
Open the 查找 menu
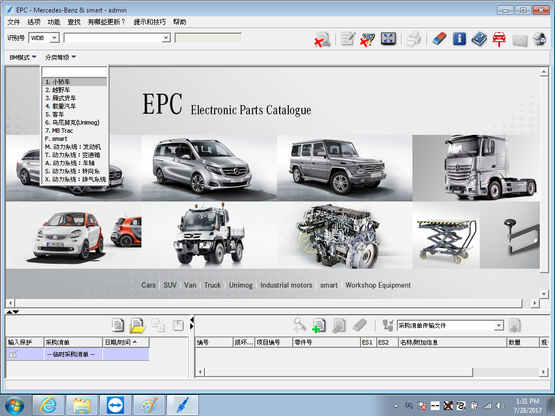pos(74,22)
